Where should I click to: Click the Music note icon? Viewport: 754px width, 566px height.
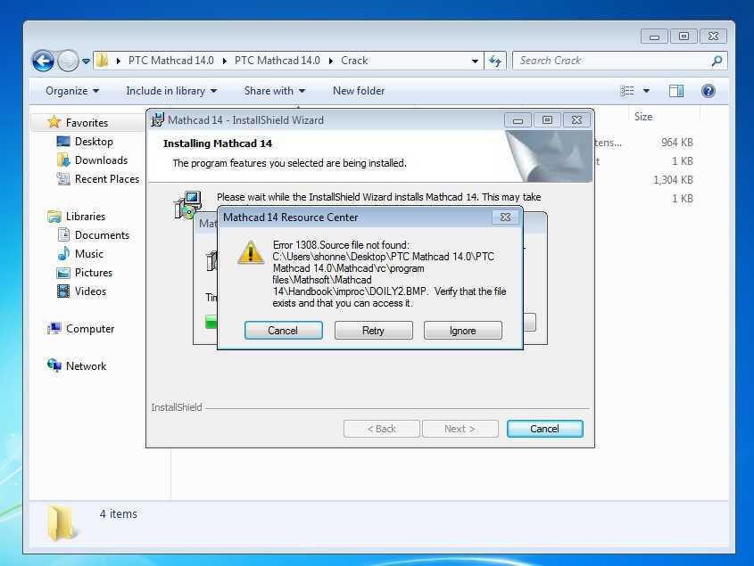[x=63, y=254]
